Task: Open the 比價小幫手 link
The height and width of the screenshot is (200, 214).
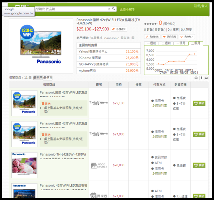Action: coord(127,10)
